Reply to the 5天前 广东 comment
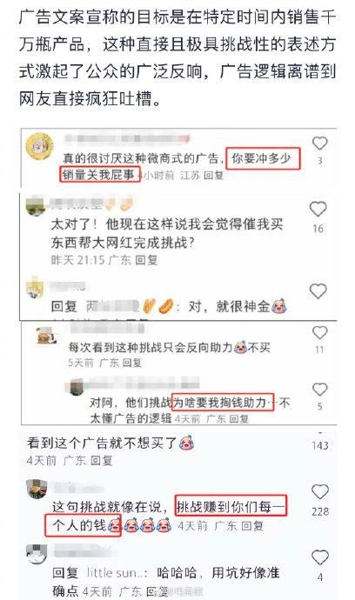Viewport: 355px width, 600px height. click(x=131, y=363)
